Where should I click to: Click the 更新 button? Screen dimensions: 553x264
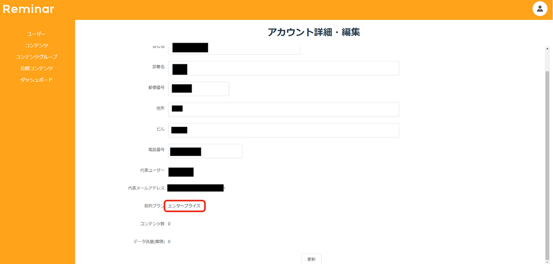(312, 259)
